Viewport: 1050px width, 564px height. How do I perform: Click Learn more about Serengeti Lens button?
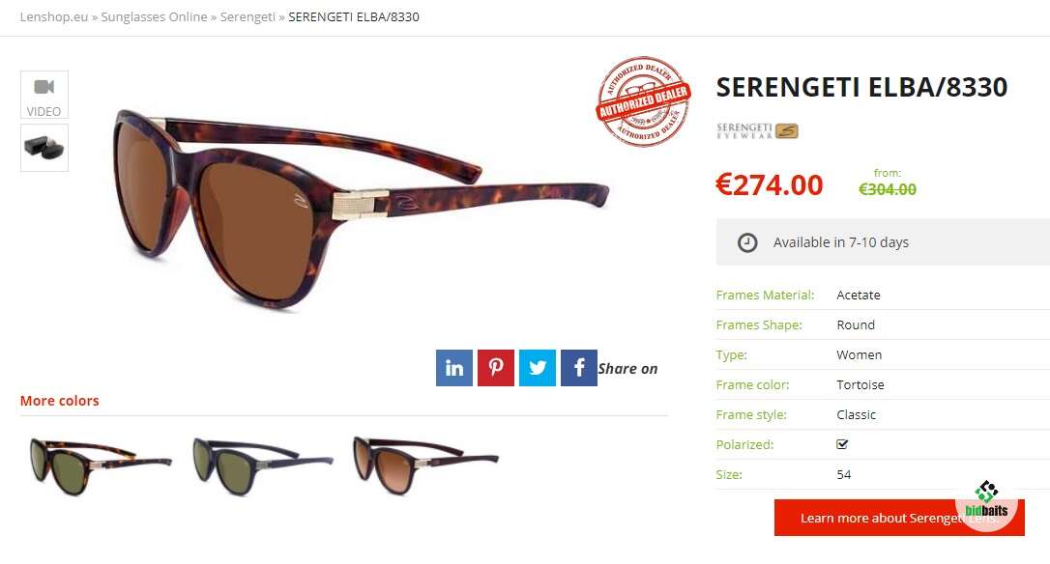(x=899, y=518)
